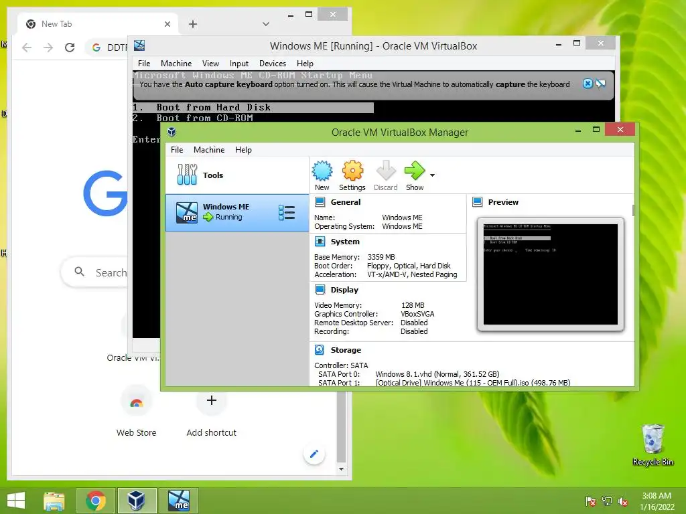Switch to Windows ME VM taskbar icon
Screen dimensions: 686x514
point(178,501)
